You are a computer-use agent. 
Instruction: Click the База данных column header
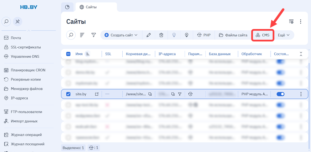219,54
